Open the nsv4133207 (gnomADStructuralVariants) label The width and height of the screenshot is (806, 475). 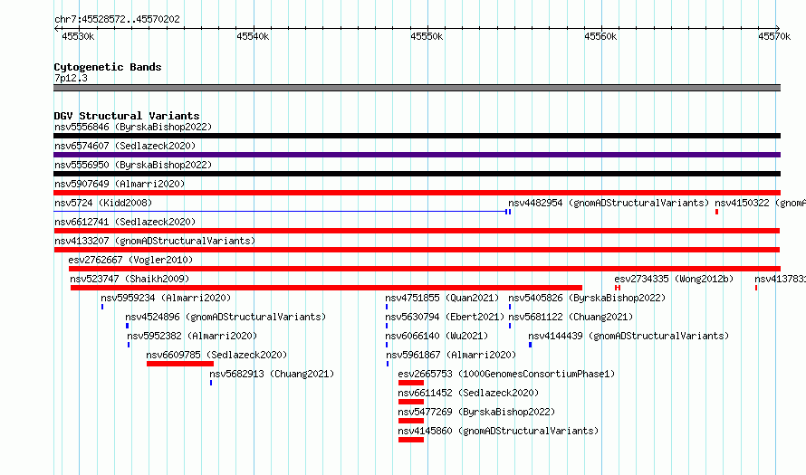155,241
